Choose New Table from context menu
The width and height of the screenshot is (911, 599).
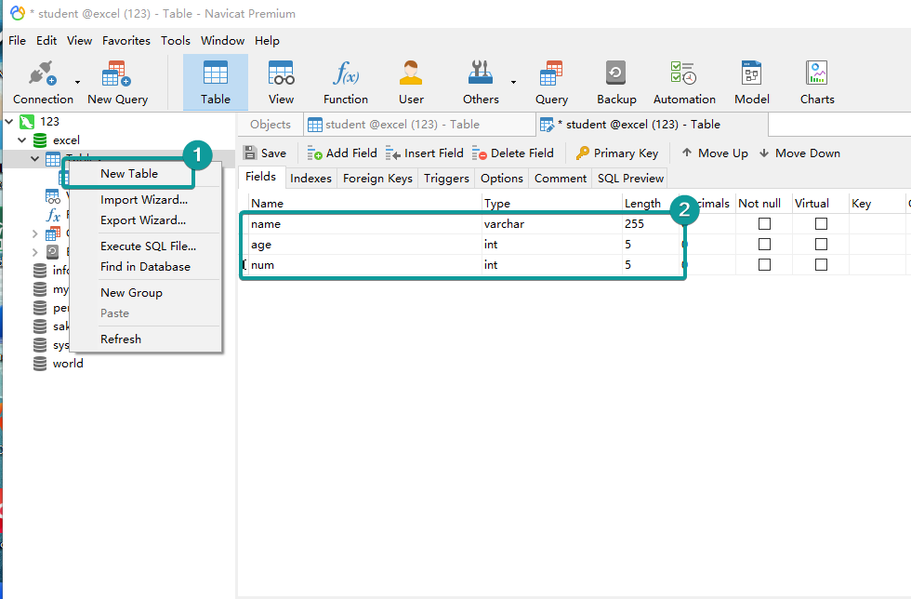[129, 174]
